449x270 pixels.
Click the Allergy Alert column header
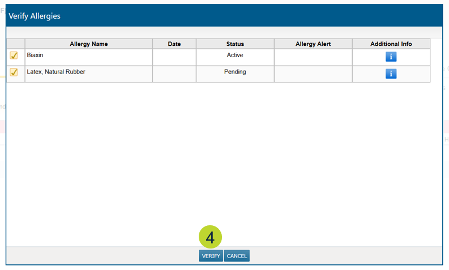(313, 44)
